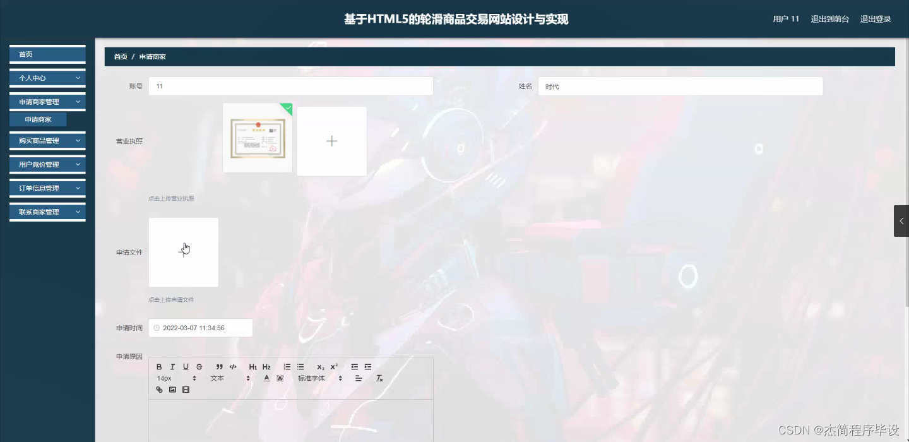Screen dimensions: 909x442
Task: Toggle underline formatting
Action: click(x=186, y=366)
